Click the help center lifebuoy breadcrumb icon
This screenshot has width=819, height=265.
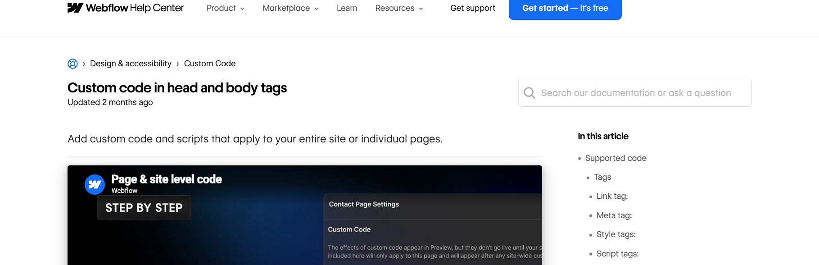72,64
